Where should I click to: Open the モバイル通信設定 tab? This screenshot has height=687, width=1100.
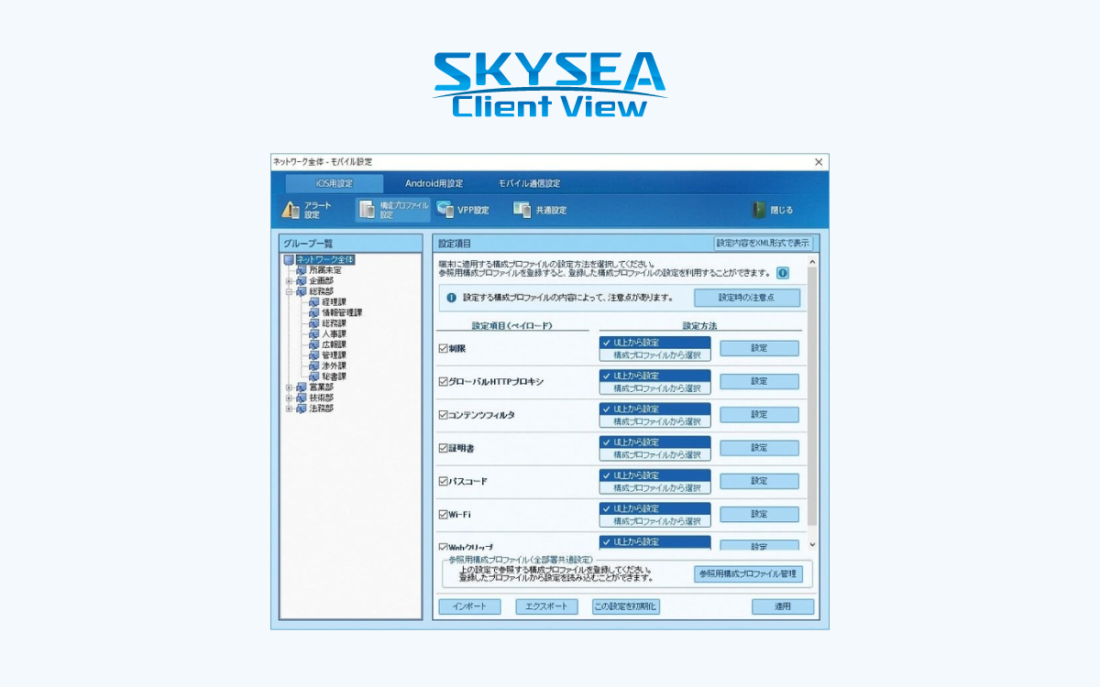[x=530, y=183]
